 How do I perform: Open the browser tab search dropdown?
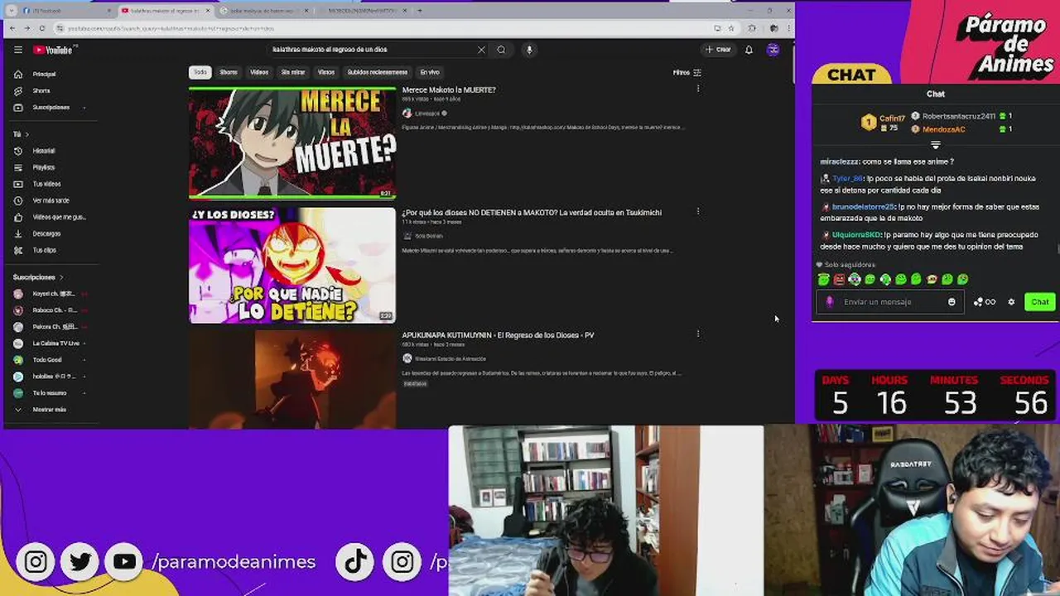(11, 11)
